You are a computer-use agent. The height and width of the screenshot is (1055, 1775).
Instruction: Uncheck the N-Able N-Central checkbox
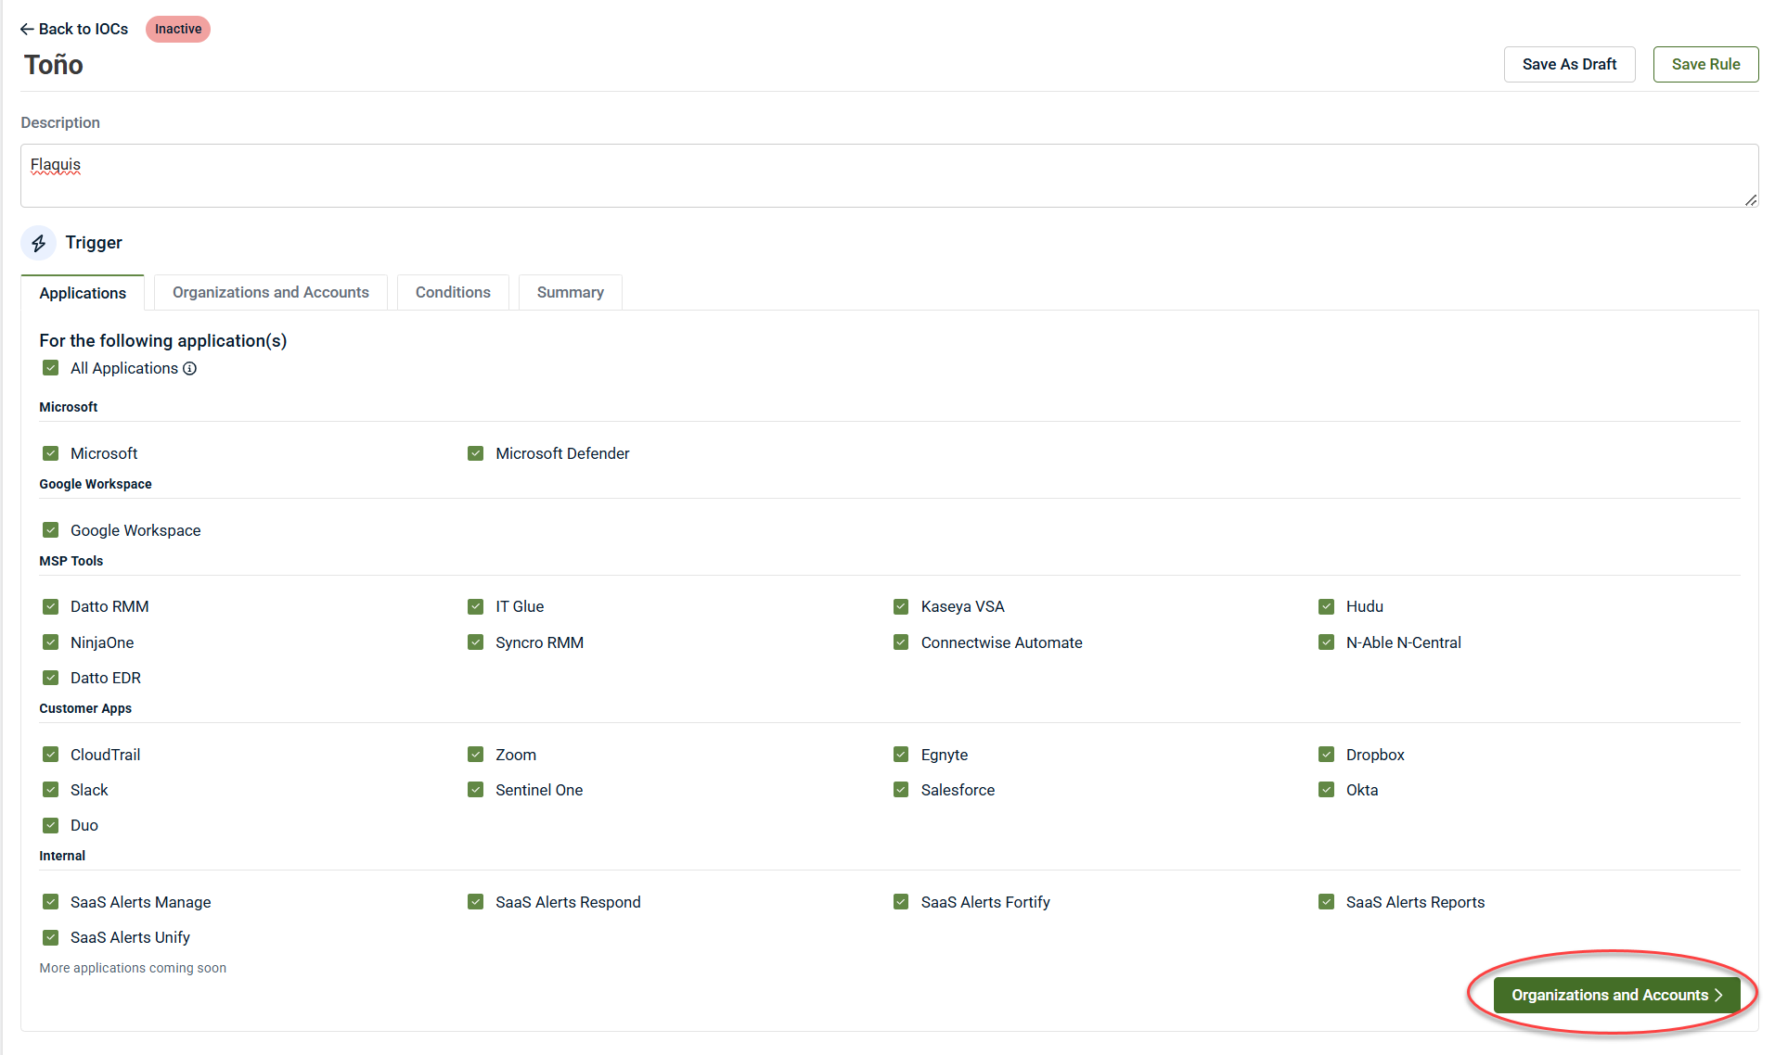1327,642
